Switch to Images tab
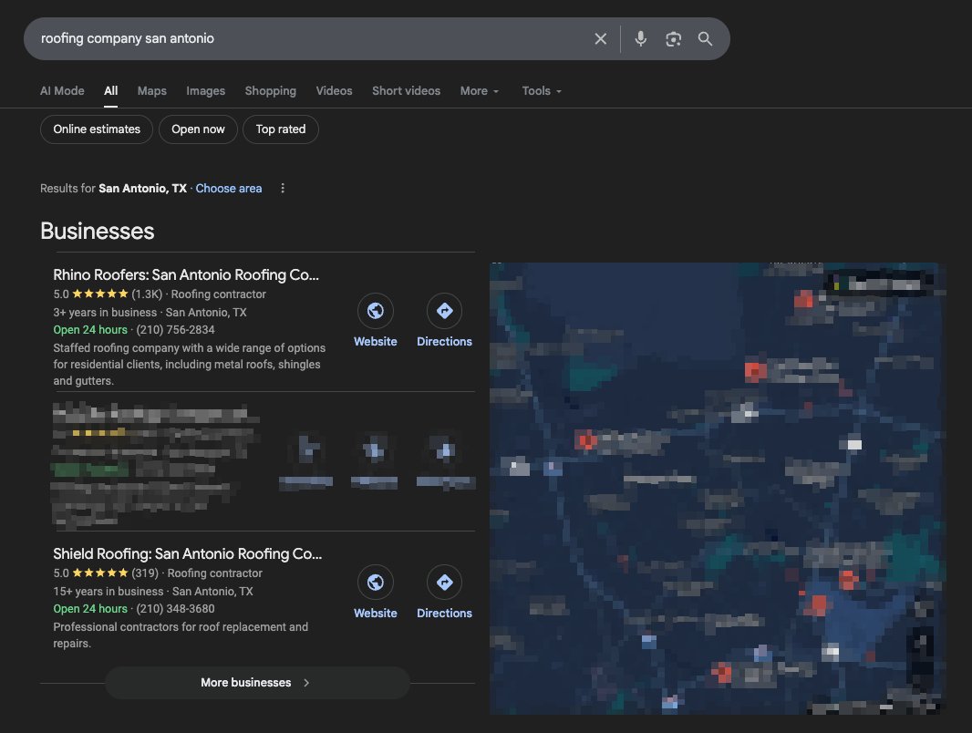This screenshot has width=972, height=733. [205, 90]
